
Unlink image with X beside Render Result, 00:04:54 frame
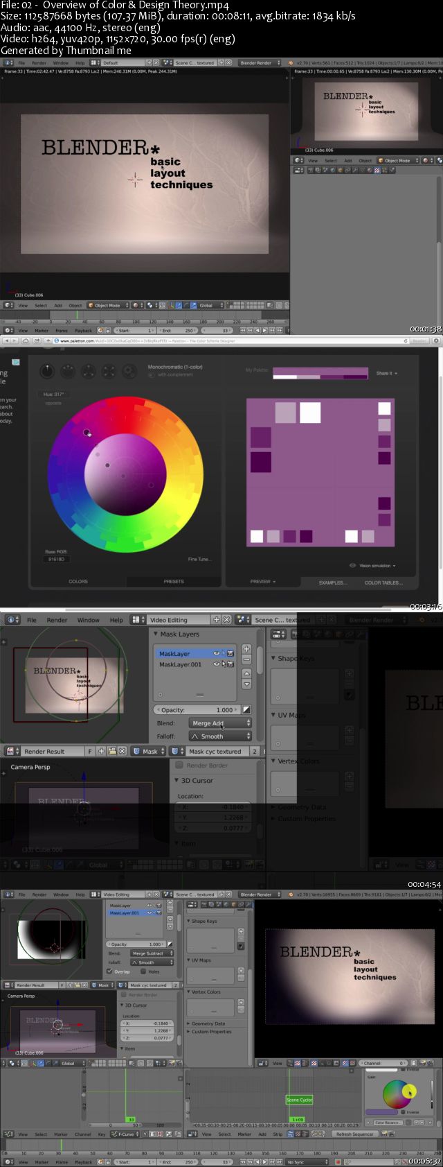(x=122, y=751)
